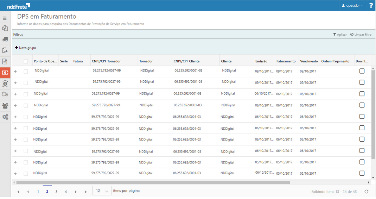Toggle the select-all checkbox in the header
The image size is (376, 199).
26,61
